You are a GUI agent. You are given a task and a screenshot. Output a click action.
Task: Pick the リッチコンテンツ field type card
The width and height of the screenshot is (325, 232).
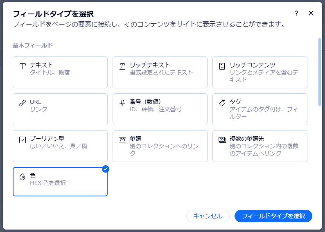pyautogui.click(x=260, y=72)
